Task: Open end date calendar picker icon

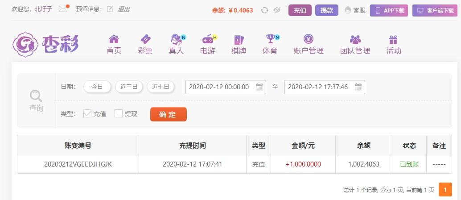Action: [x=358, y=87]
